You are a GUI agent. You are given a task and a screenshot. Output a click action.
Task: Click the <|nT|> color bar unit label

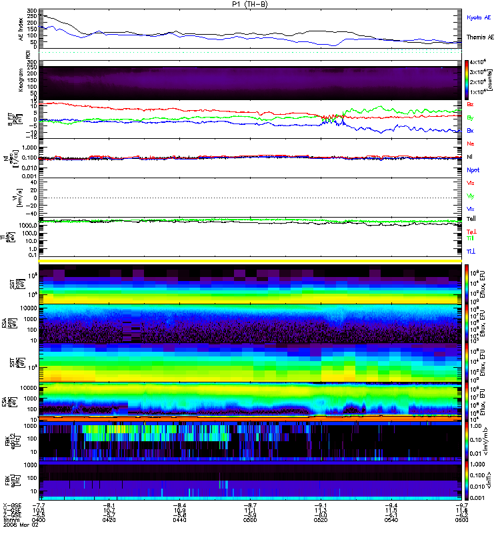pos(487,481)
